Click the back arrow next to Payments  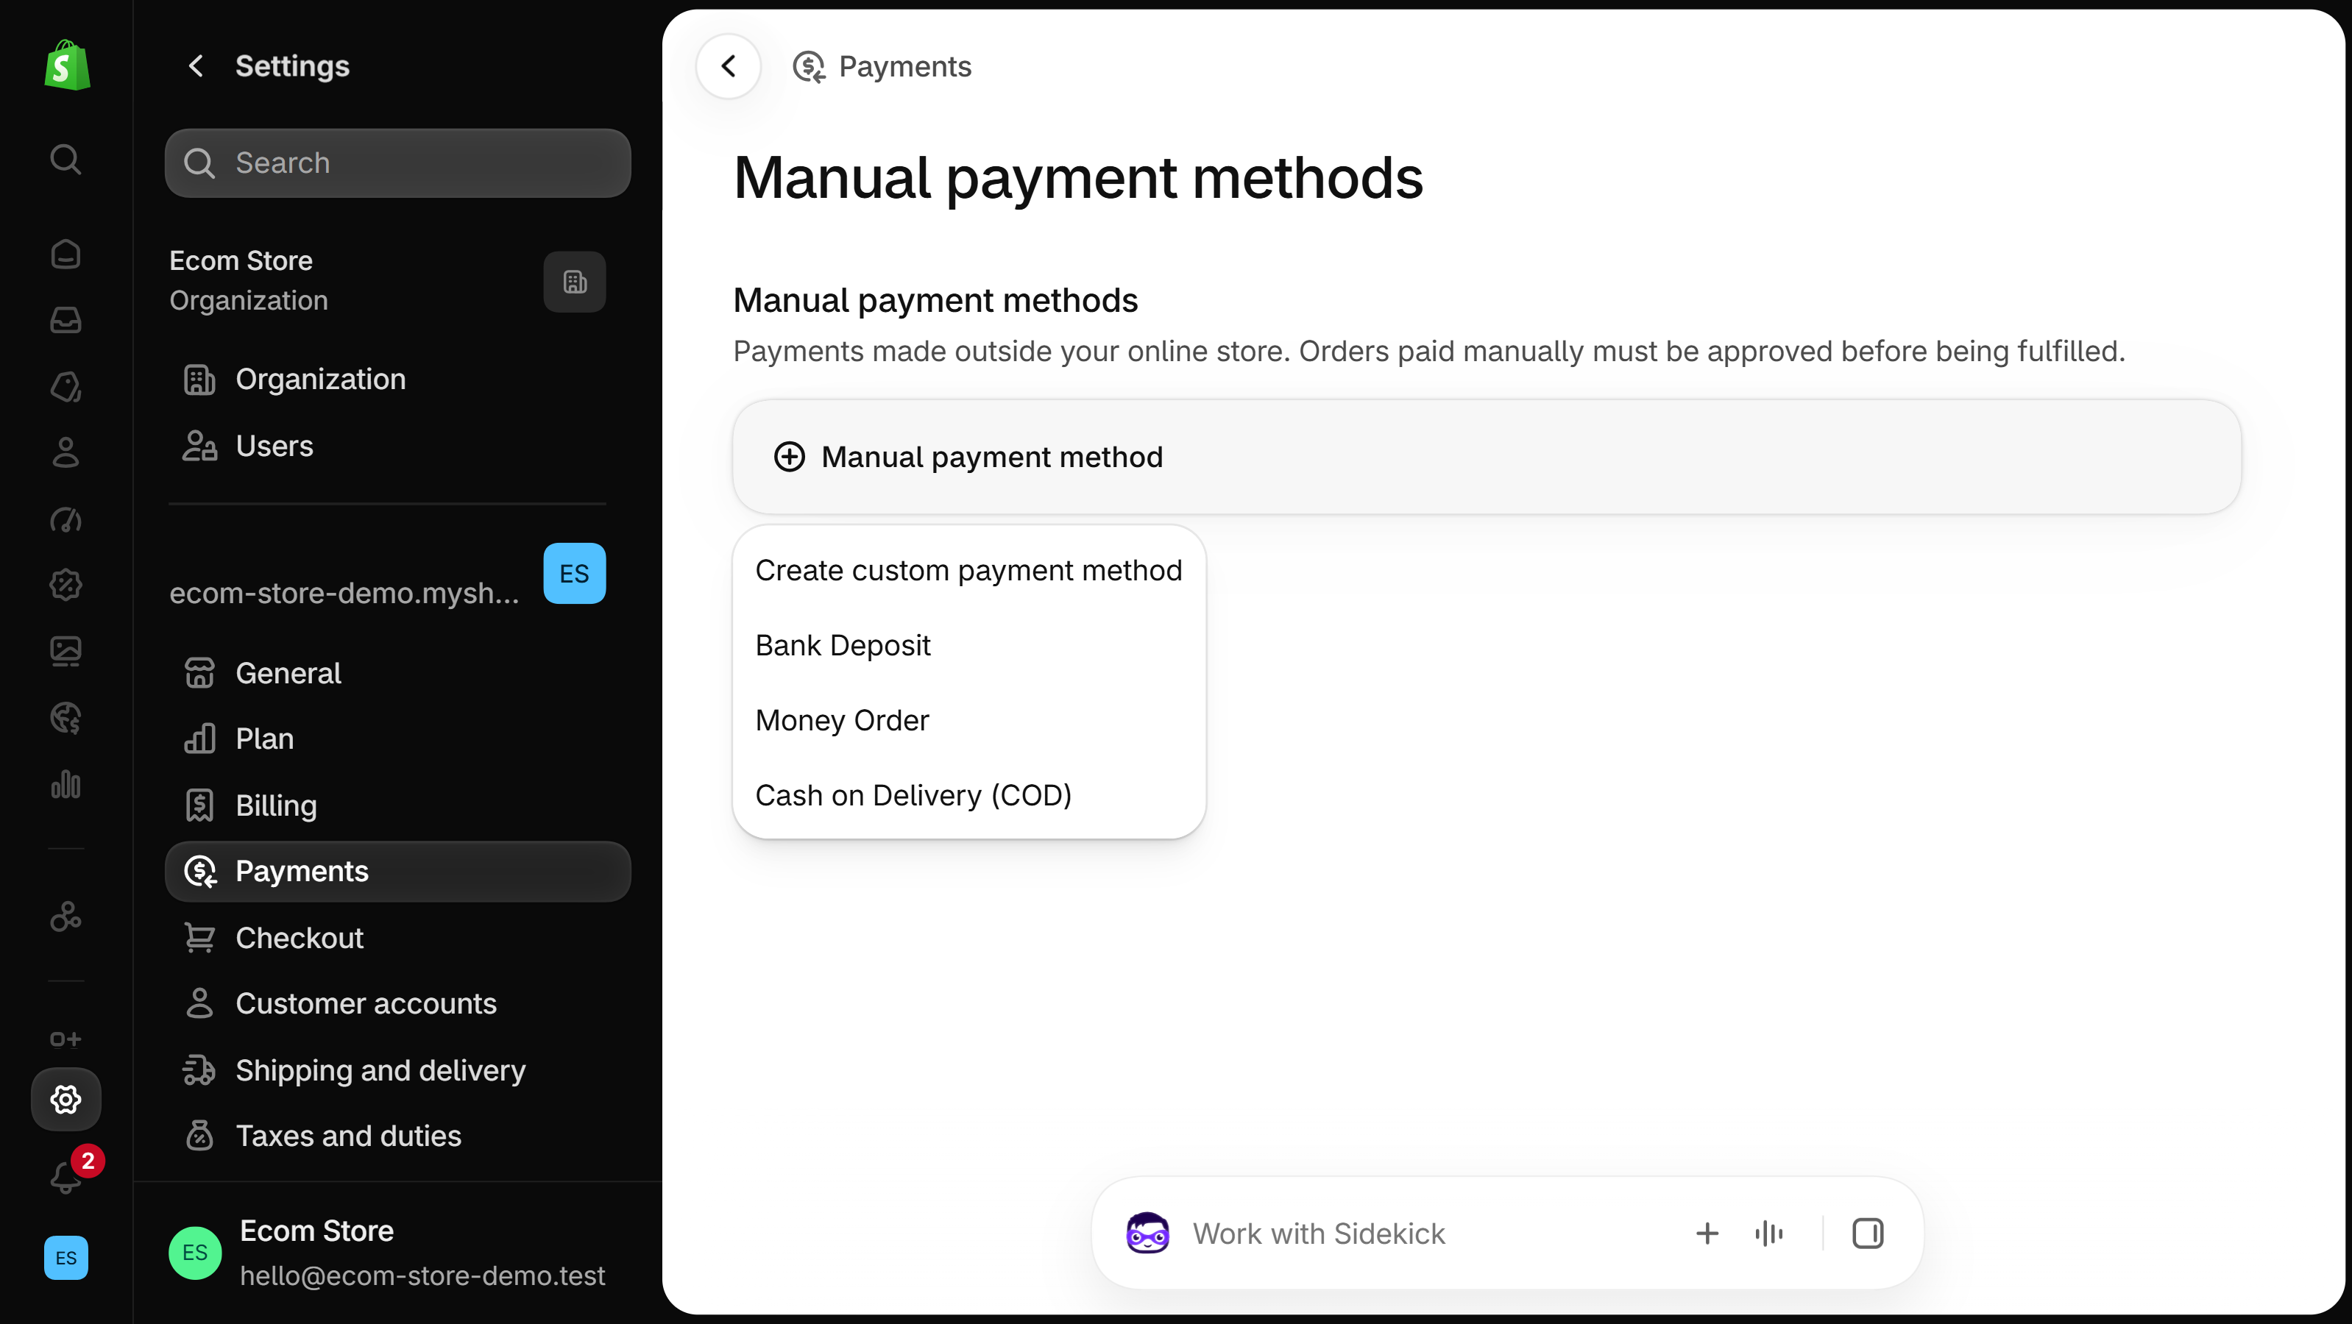pos(729,65)
